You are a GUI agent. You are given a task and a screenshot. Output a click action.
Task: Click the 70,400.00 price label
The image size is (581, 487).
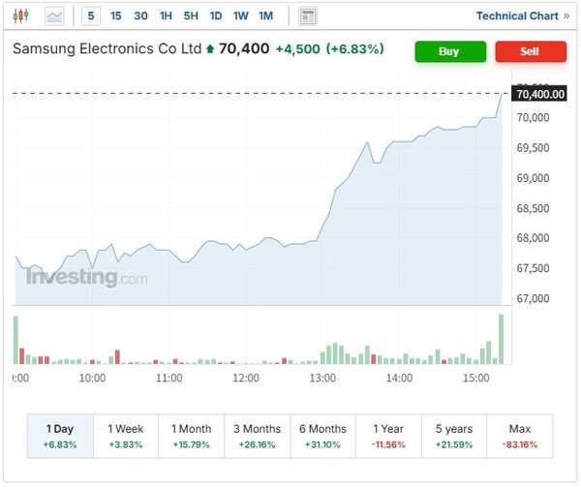[x=539, y=94]
